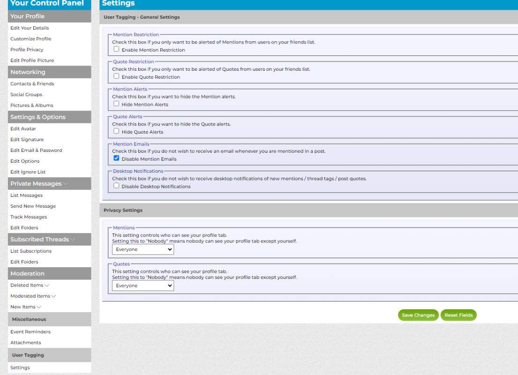Expand the Moderated Items menu
518x375 pixels.
[x=53, y=296]
